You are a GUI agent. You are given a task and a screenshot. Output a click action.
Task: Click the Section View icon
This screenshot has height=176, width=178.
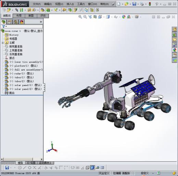point(95,17)
